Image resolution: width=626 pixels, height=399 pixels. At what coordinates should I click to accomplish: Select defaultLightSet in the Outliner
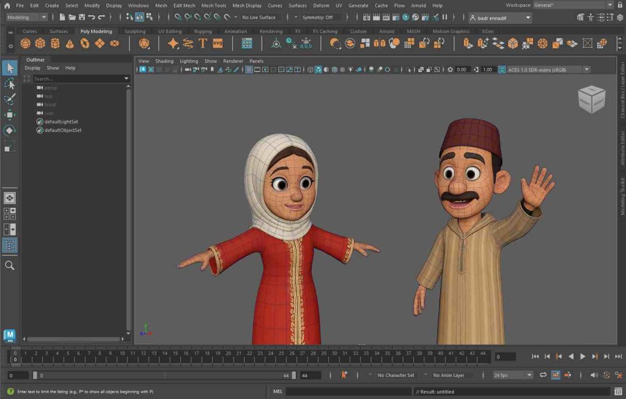coord(61,122)
